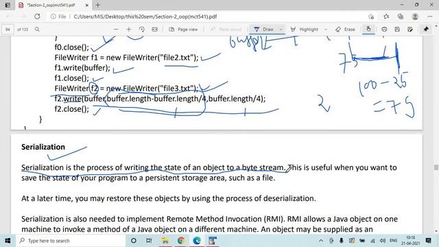The width and height of the screenshot is (439, 247).
Task: Click the Serialization heading
Action: (43, 147)
